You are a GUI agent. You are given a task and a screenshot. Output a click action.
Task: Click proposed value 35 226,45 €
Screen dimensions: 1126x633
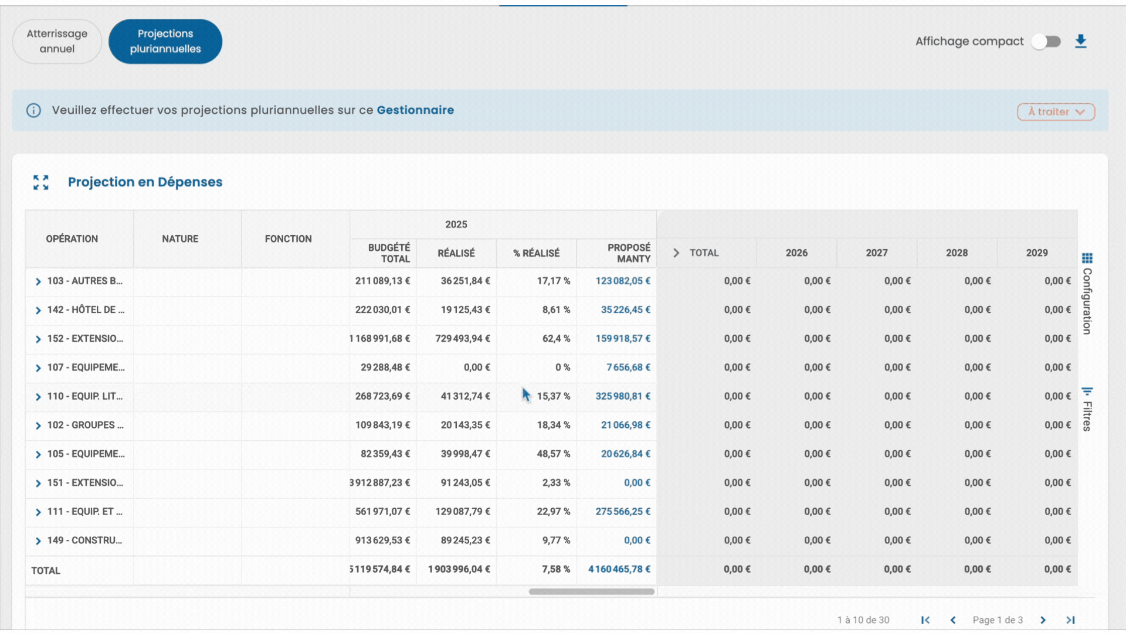[626, 309]
